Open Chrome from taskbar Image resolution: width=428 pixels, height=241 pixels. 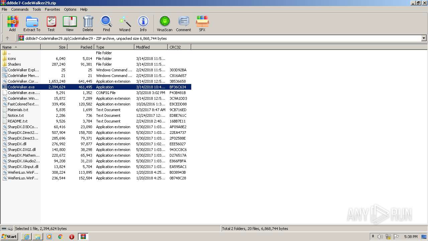click(x=61, y=237)
